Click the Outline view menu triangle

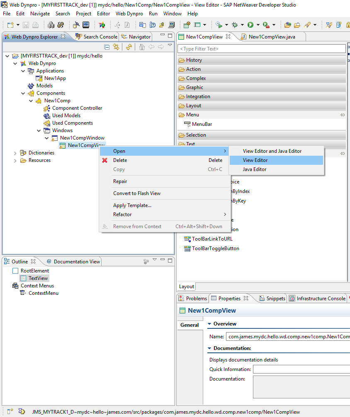(155, 259)
